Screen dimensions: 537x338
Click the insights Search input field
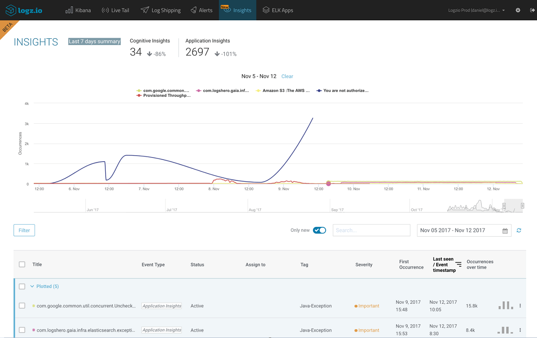click(x=371, y=230)
